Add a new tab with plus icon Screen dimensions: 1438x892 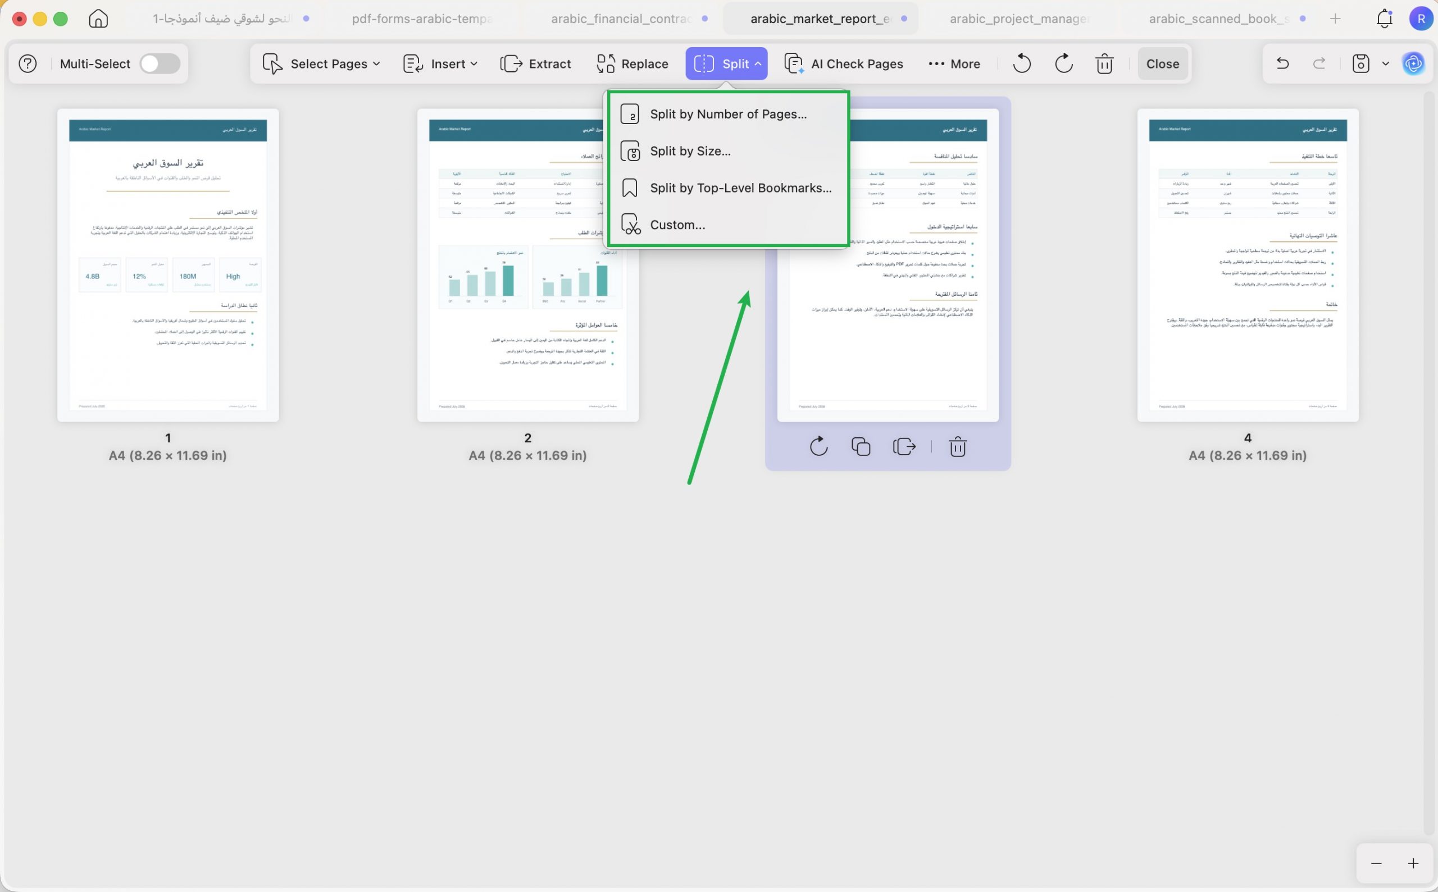coord(1335,19)
